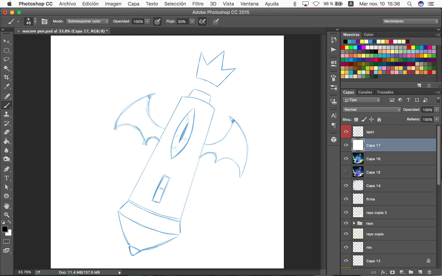Open the Tipo layer filter dropdown
Image resolution: width=442 pixels, height=276 pixels.
coord(361,100)
